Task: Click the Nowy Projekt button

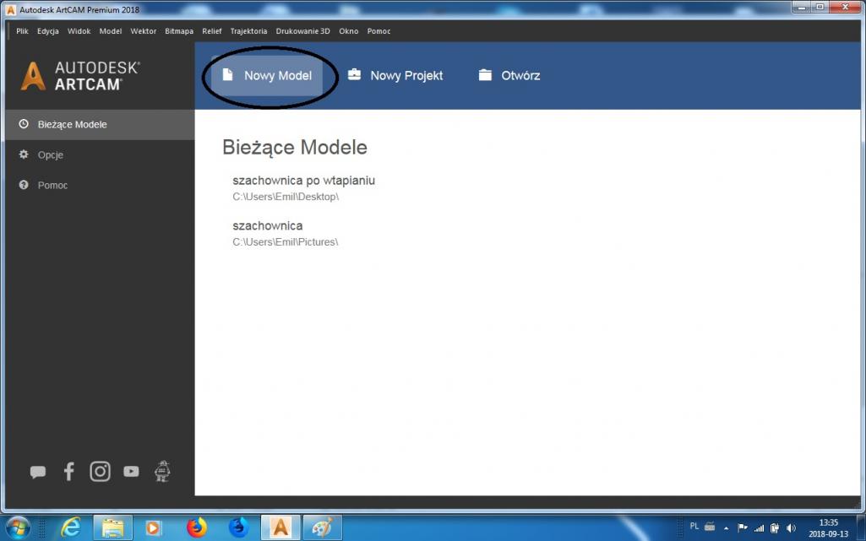Action: 395,76
